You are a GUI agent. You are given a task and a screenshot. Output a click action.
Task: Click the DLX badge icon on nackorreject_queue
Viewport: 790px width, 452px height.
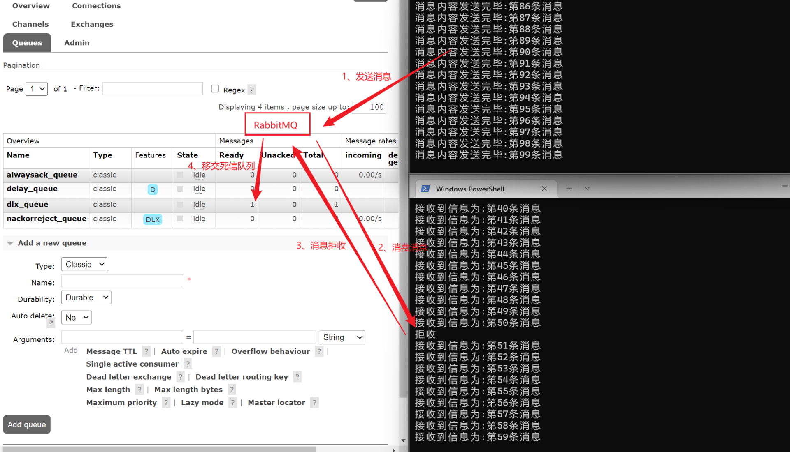pyautogui.click(x=152, y=219)
